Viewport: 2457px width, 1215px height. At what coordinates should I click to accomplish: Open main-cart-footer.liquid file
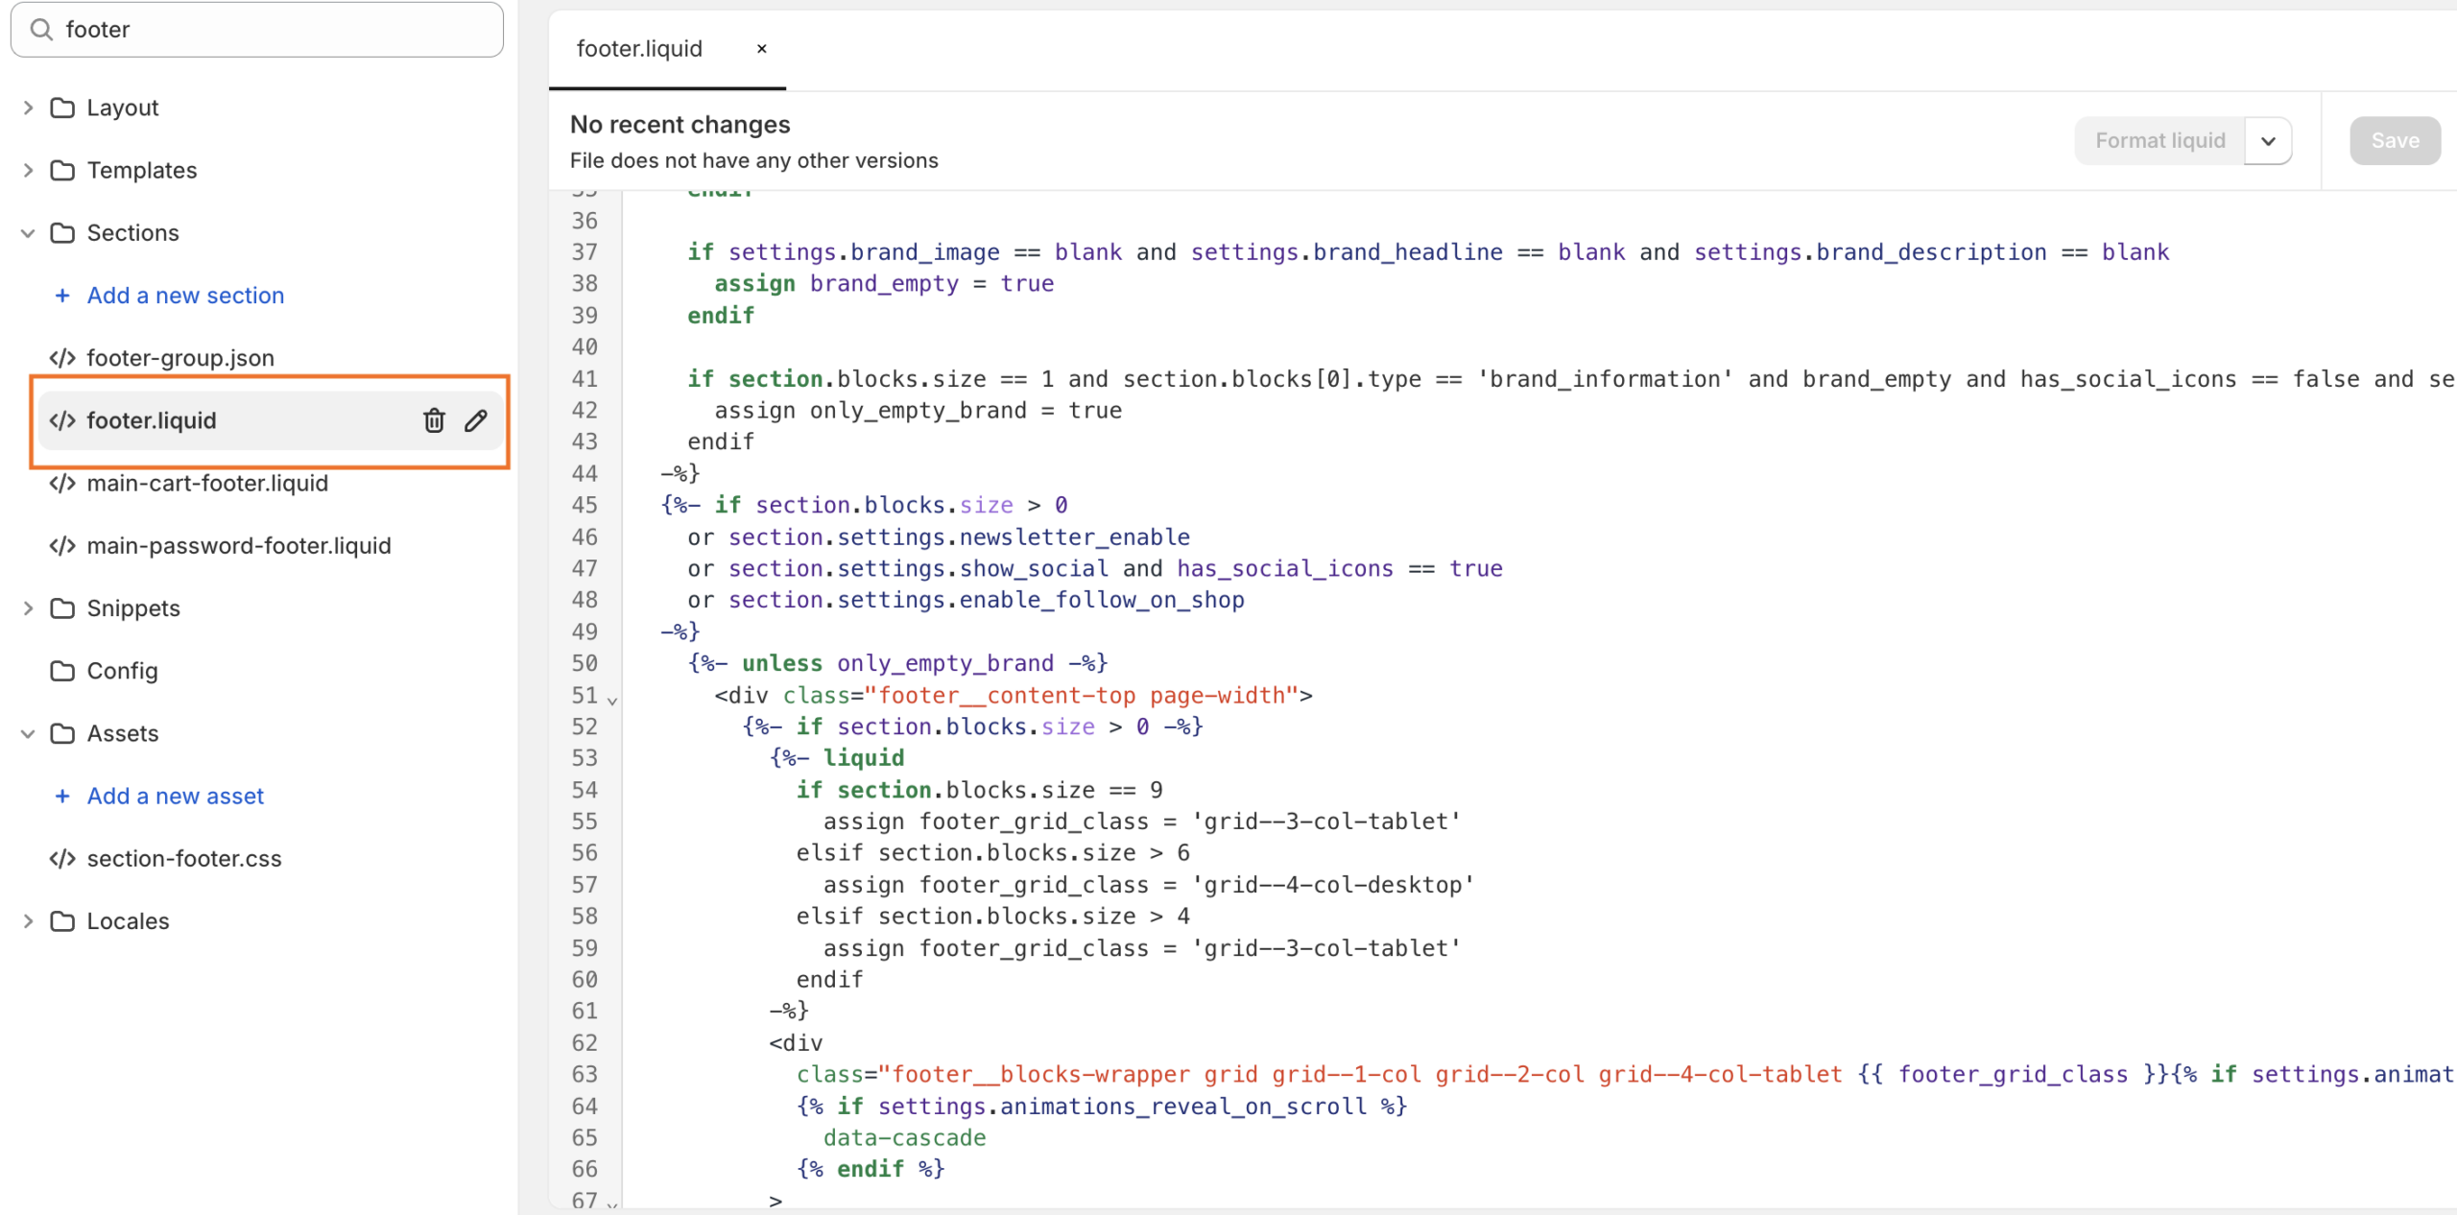point(207,483)
